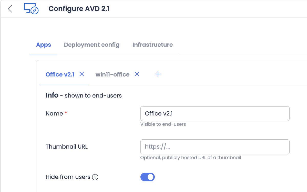Focus the Thumbnail URL input field
307x192 pixels.
215,147
